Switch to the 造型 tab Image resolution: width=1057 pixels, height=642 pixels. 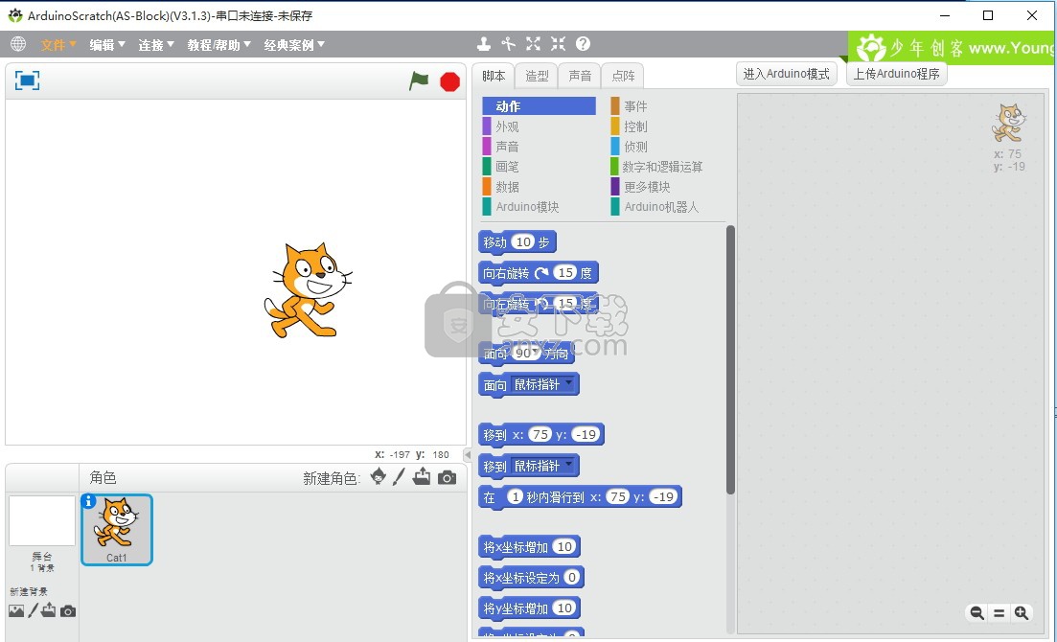[x=537, y=76]
